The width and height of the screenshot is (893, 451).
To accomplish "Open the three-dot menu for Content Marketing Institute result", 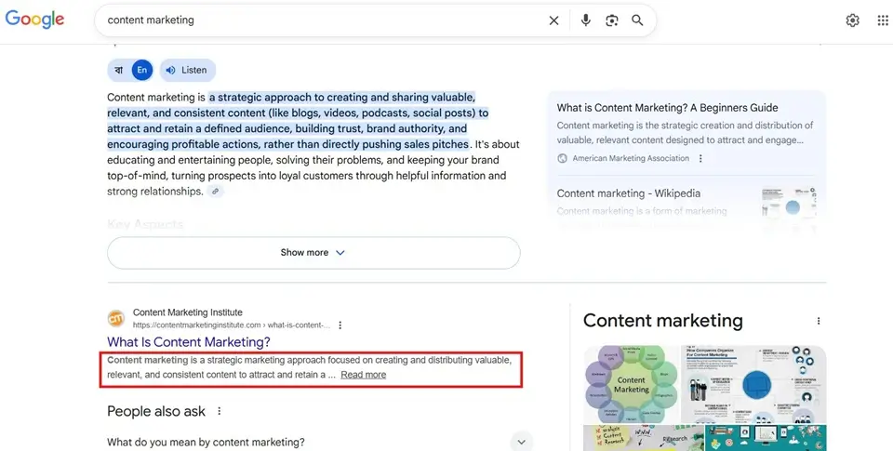I will tap(340, 325).
